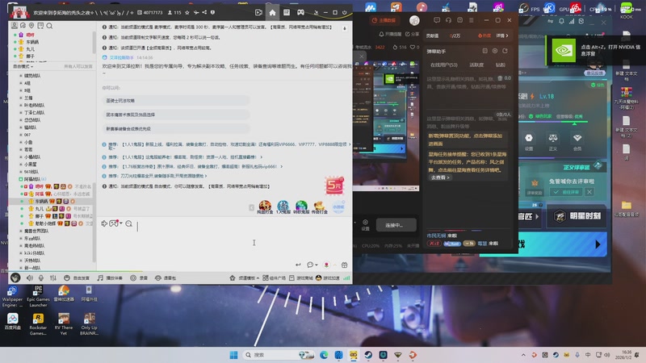Expand the 刀刀光柱爆率全开 recommendation chevron

pyautogui.click(x=206, y=176)
